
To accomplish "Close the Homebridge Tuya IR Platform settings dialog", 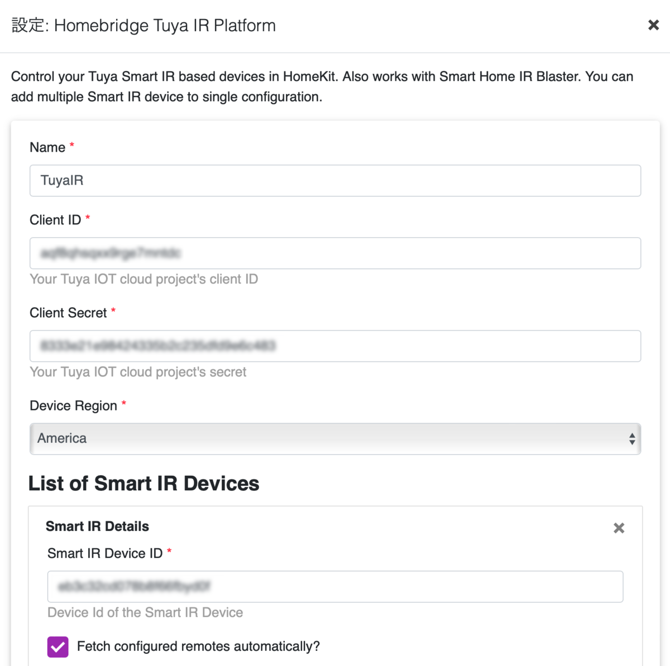I will pyautogui.click(x=653, y=25).
